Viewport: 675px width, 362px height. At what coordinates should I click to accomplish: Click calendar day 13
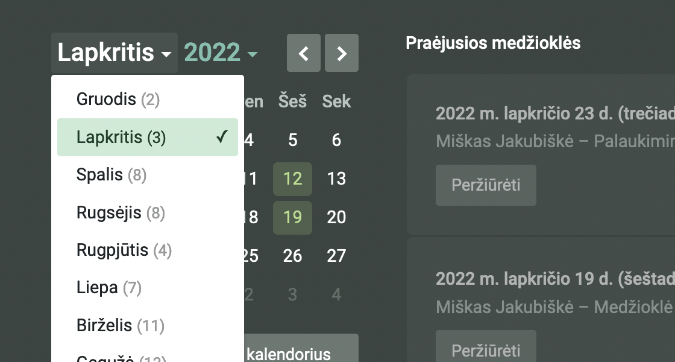click(336, 179)
